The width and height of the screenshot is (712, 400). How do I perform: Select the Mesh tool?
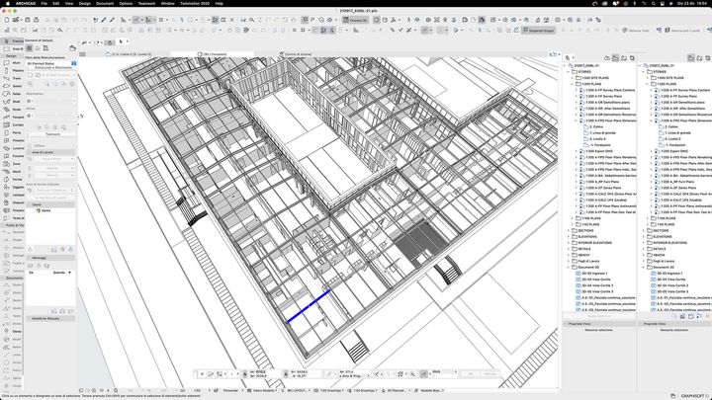13,172
